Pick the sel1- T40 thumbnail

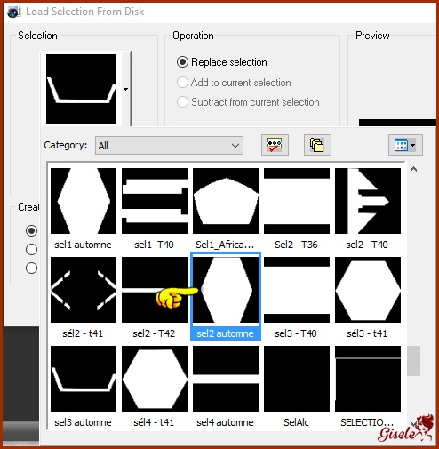(x=155, y=201)
